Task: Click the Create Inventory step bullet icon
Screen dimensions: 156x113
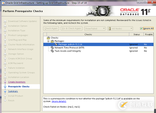Action: [x=5, y=82]
